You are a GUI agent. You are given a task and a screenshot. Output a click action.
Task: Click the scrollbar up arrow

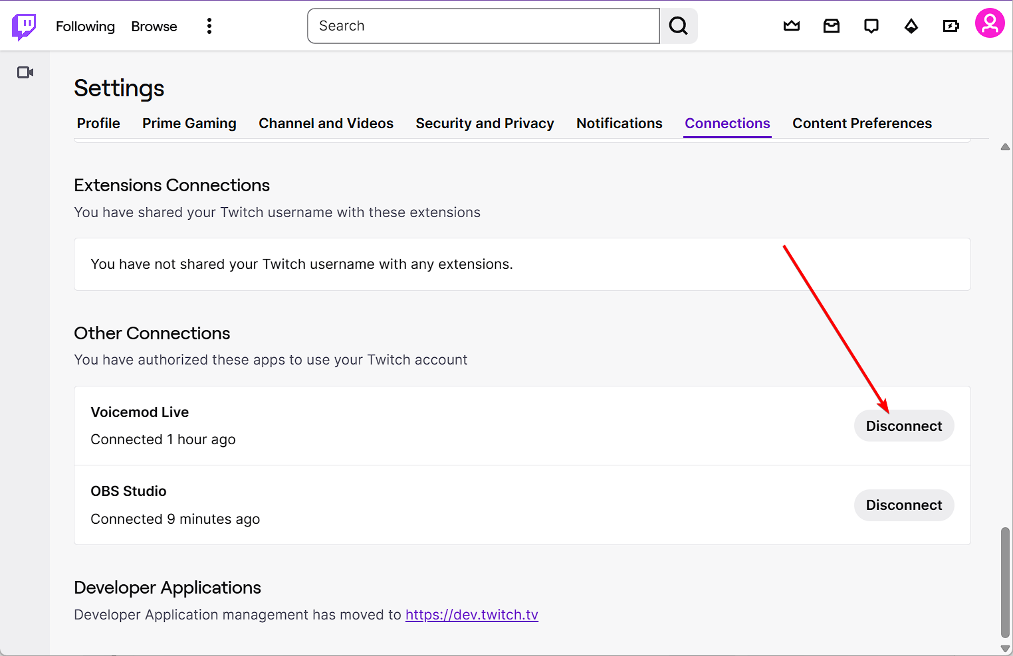click(x=1005, y=147)
